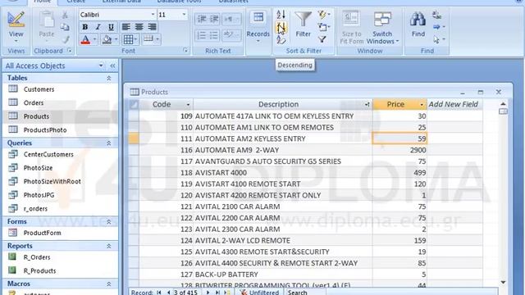Screen dimensions: 525x295
Task: Open the R_Products report
Action: [39, 270]
